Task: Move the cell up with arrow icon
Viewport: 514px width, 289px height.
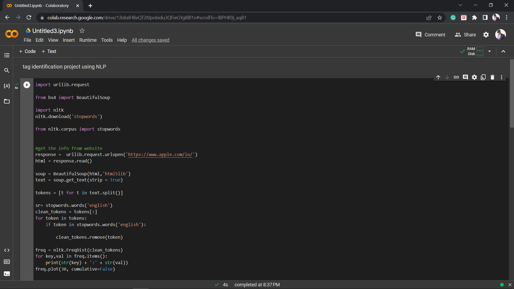Action: pyautogui.click(x=438, y=77)
